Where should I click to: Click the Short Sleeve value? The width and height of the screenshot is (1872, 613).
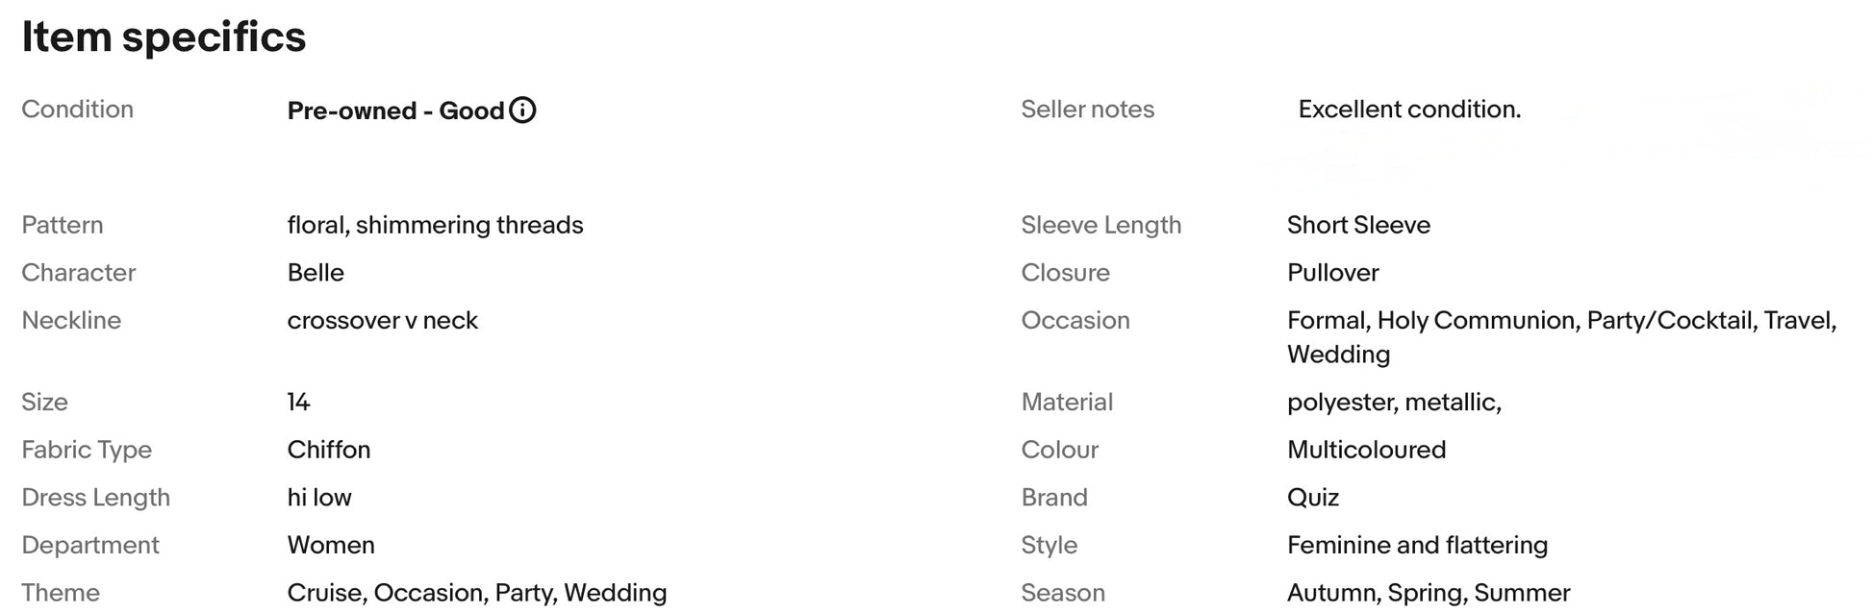click(x=1358, y=225)
